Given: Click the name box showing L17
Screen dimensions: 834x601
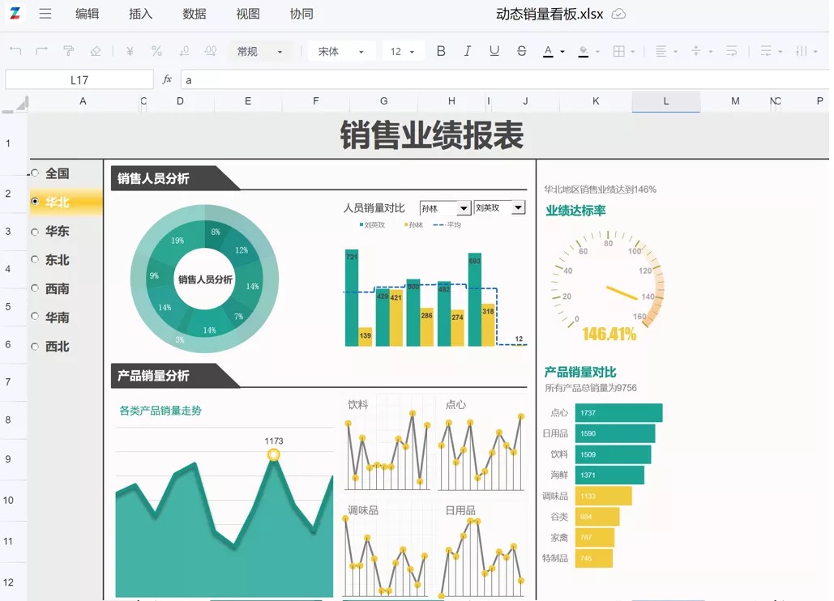Looking at the screenshot, I should tap(79, 79).
